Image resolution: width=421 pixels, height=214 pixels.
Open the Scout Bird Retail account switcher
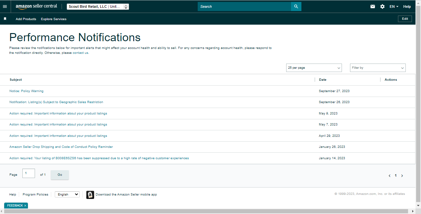tap(98, 6)
